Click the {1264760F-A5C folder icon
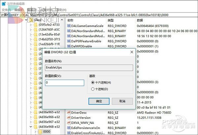The width and height of the screenshot is (198, 135). click(x=36, y=30)
